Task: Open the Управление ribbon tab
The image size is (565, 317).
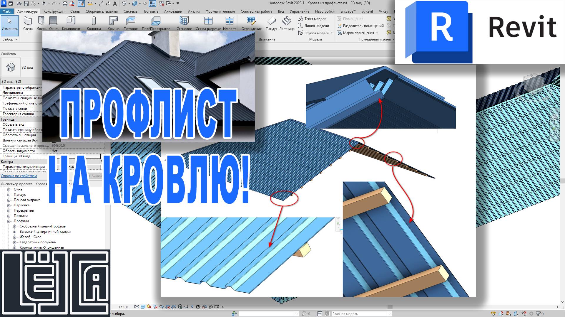Action: coord(299,11)
